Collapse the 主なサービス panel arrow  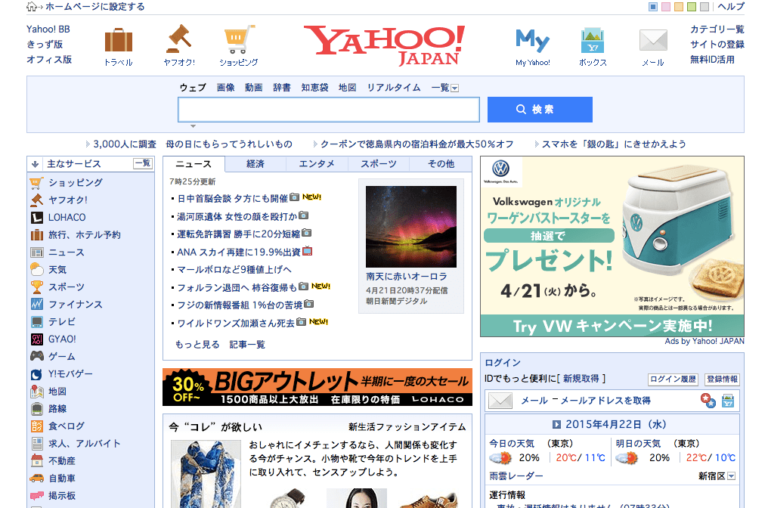[x=35, y=164]
